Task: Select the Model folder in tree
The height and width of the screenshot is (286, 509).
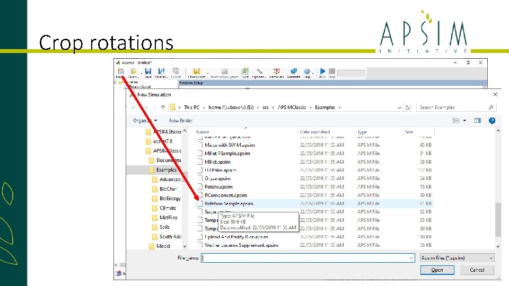Action: pos(163,246)
